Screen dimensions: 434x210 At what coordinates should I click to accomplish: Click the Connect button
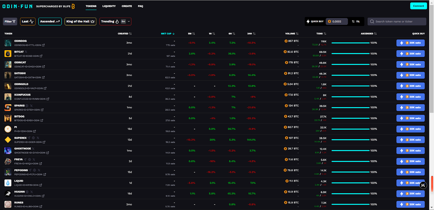pos(418,6)
